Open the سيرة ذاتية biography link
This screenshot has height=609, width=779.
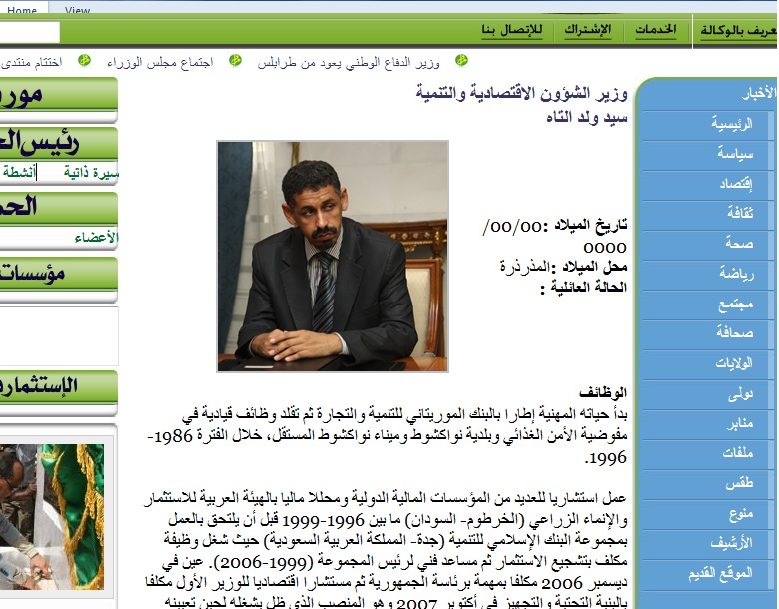(92, 172)
